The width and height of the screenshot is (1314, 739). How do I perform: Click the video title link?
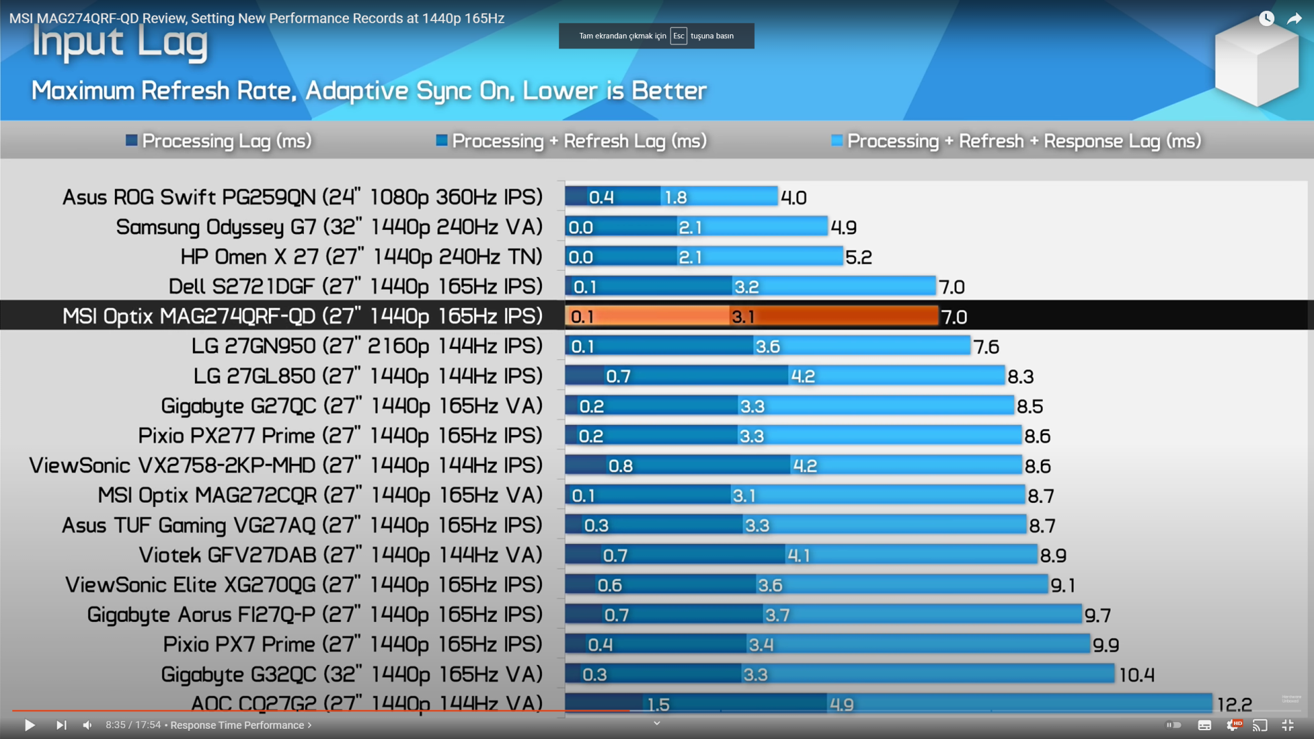(x=257, y=18)
